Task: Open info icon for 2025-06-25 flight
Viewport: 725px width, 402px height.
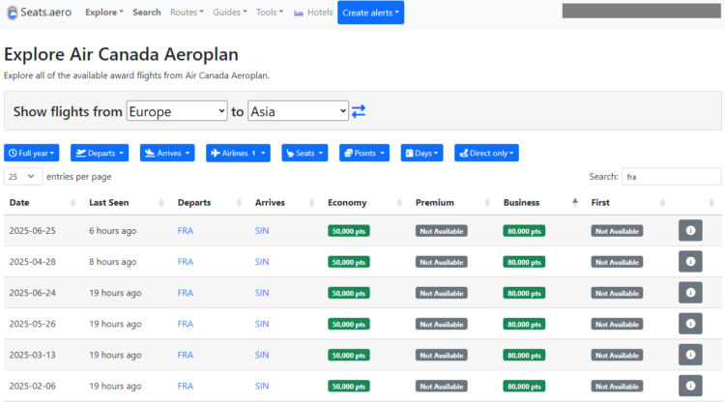Action: (x=690, y=231)
